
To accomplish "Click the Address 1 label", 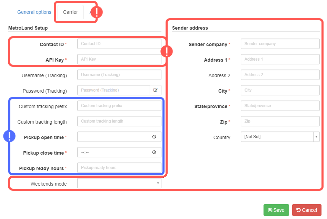I will coord(216,60).
